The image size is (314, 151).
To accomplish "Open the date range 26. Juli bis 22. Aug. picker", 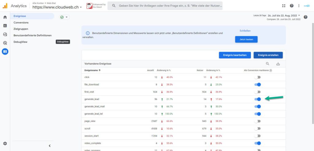I will [x=284, y=16].
